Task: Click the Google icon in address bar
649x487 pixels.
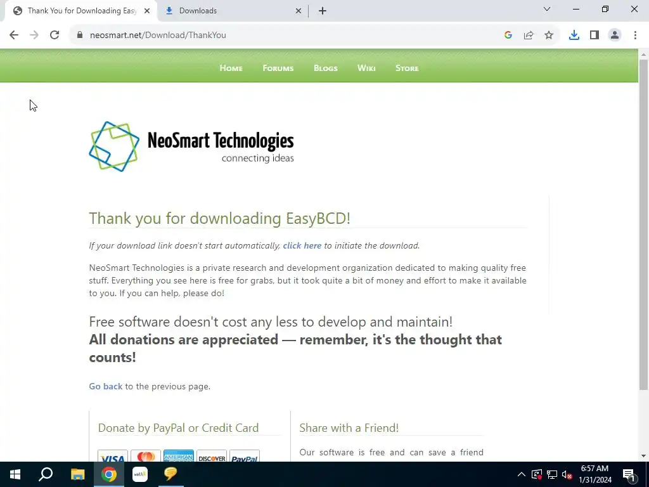Action: [x=508, y=36]
